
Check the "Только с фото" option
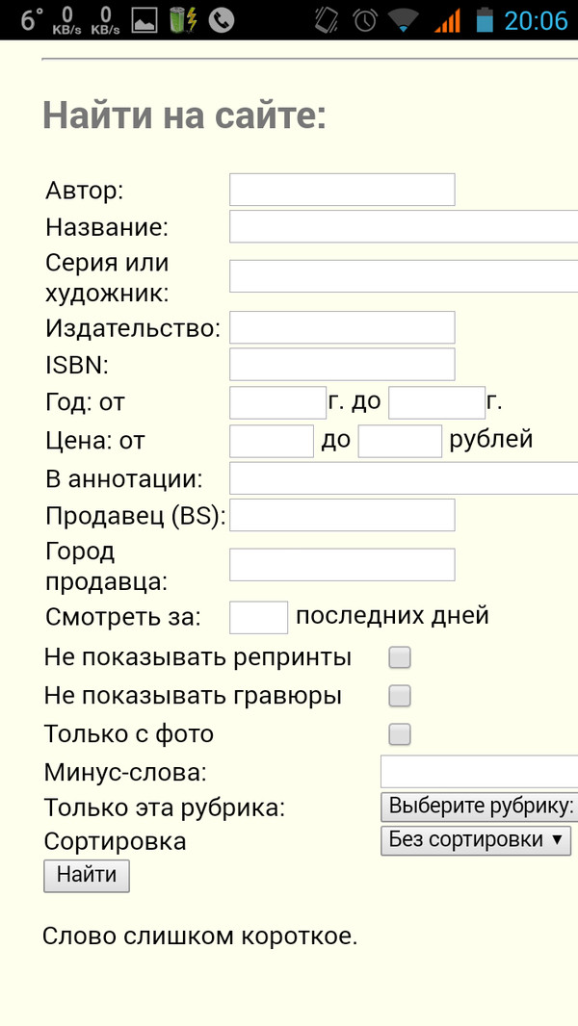(400, 734)
